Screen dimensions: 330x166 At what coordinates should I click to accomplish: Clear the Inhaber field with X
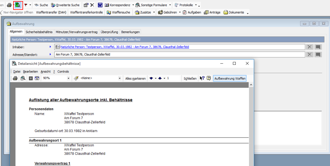(310, 47)
